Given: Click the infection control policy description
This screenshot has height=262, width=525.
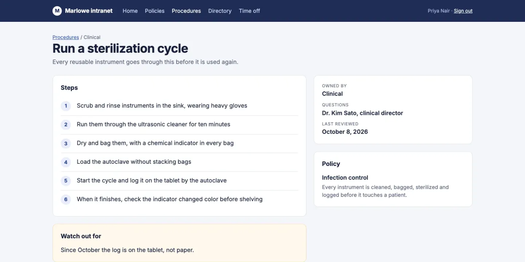Looking at the screenshot, I should (x=385, y=191).
